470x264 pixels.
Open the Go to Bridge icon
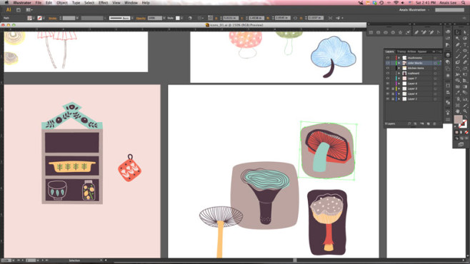pyautogui.click(x=19, y=10)
